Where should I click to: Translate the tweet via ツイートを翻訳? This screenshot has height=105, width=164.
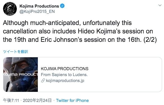[x=15, y=52]
